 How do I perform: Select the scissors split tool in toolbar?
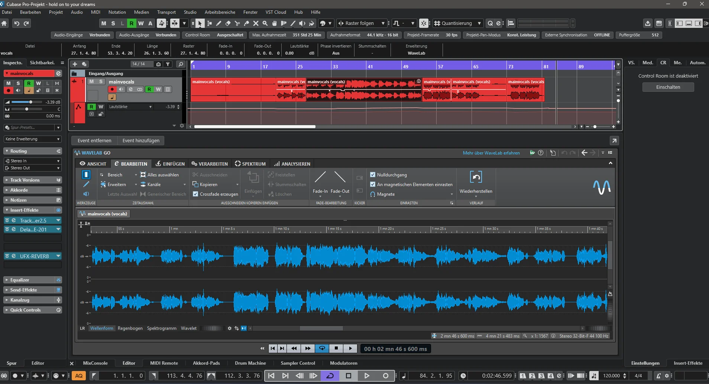(237, 23)
